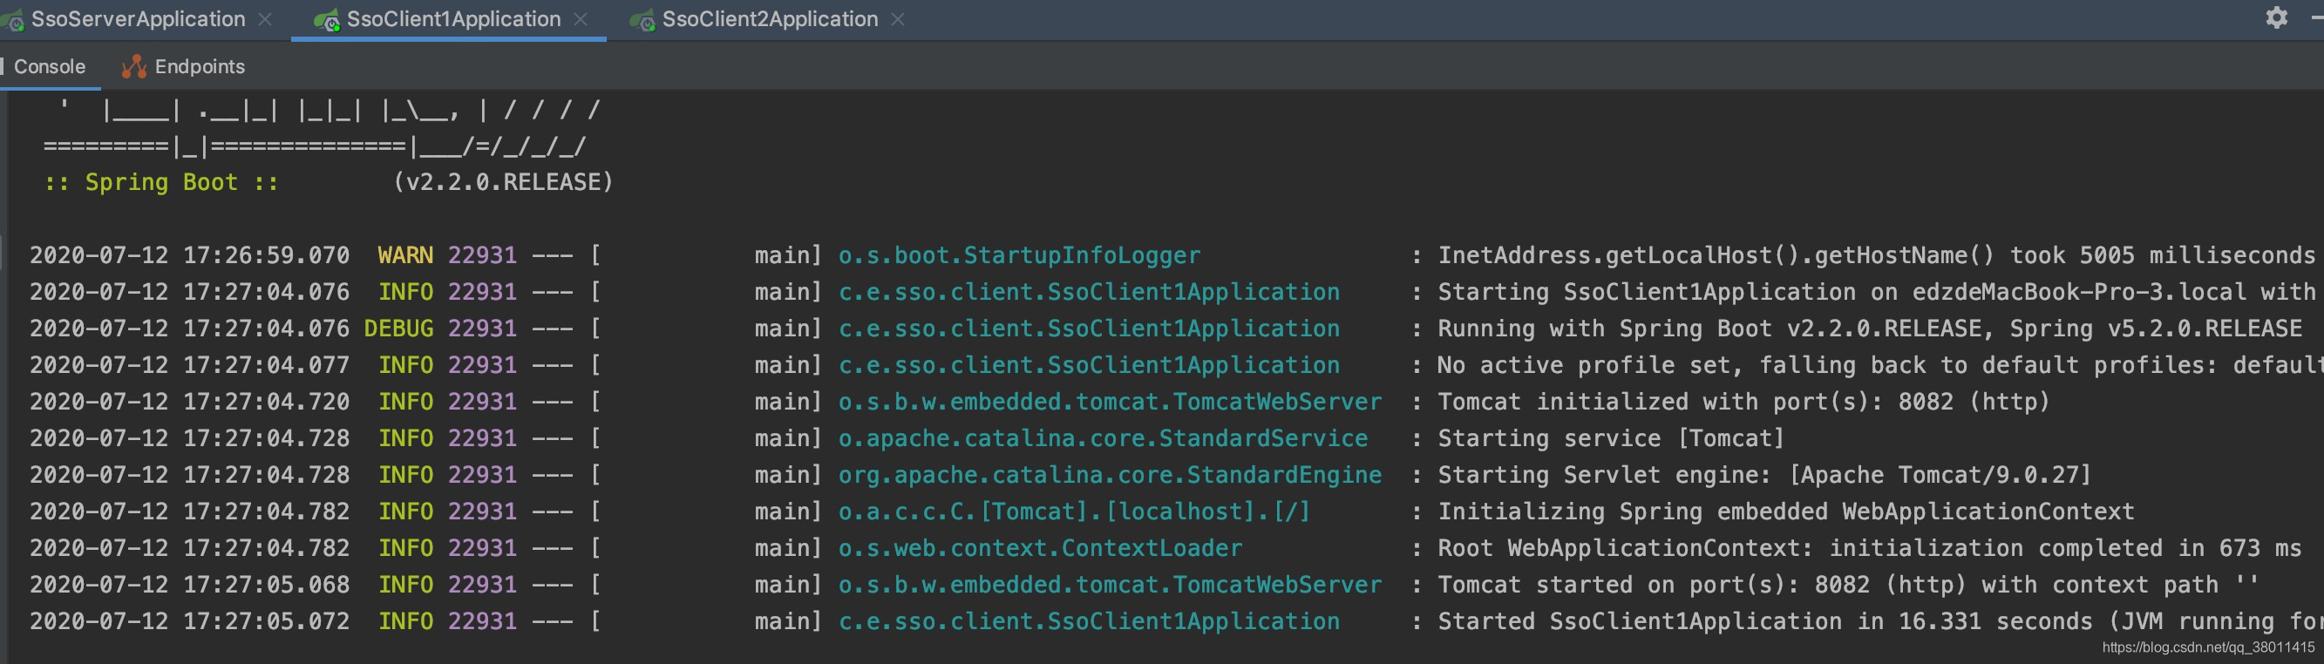Click the o.a.c.c.C.[Tomcat].[localhost].[/] logger
This screenshot has height=664, width=2324.
pos(1074,512)
